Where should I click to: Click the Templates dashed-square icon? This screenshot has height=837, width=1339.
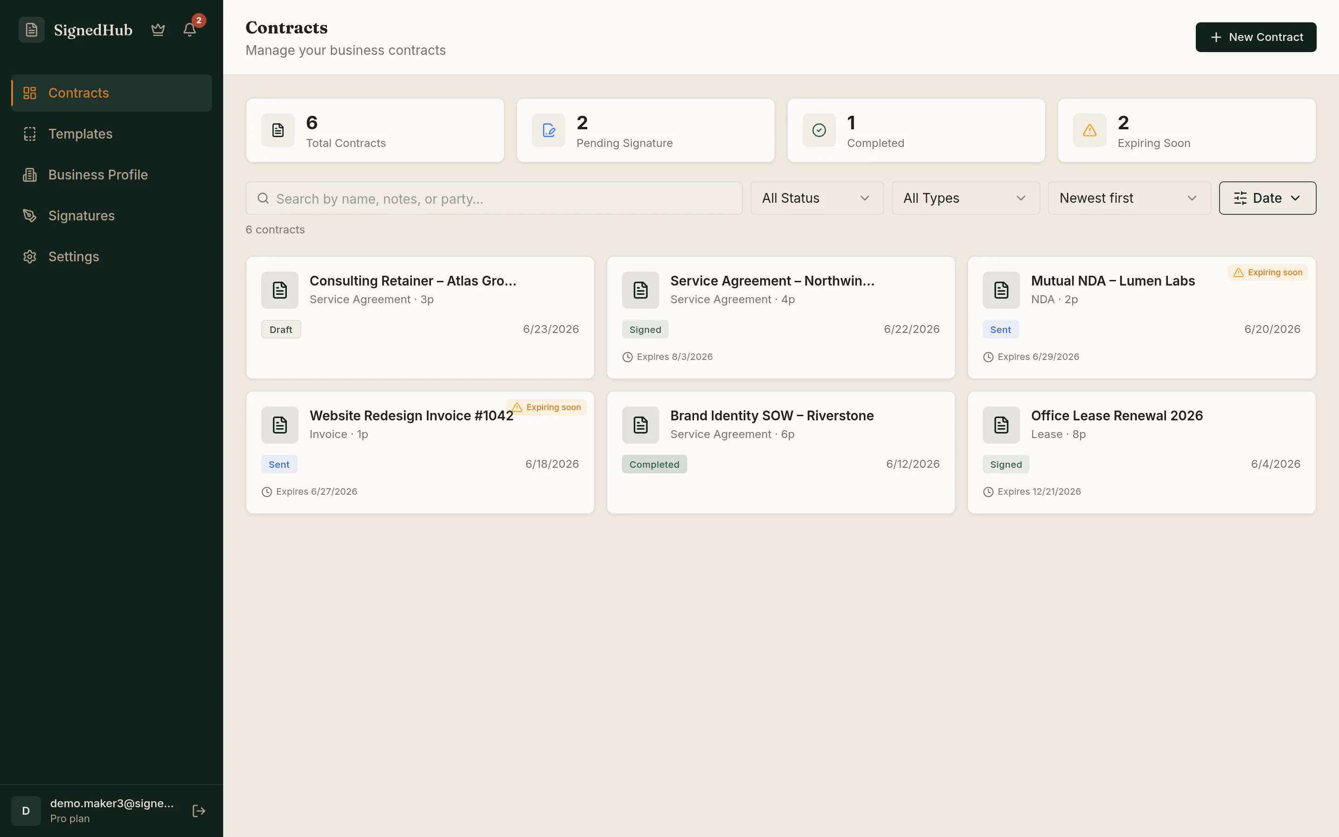coord(30,134)
